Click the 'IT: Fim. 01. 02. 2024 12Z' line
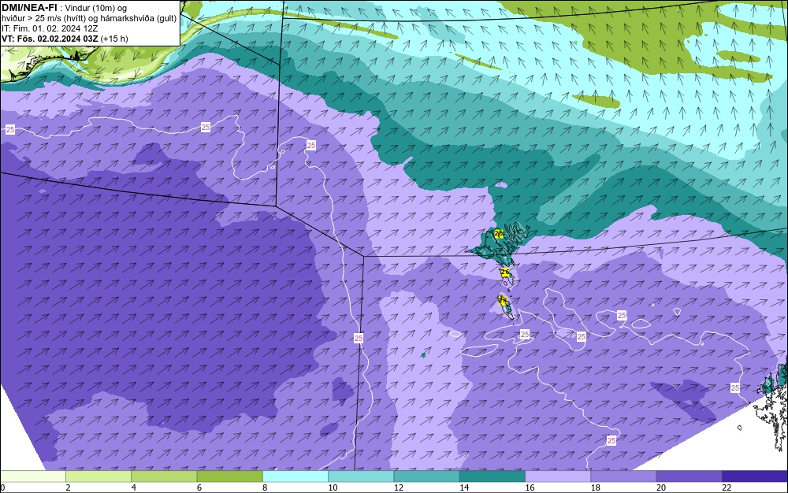Screen dimensions: 788x493 click(50, 28)
